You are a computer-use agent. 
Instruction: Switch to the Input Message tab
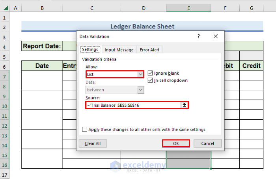click(119, 50)
